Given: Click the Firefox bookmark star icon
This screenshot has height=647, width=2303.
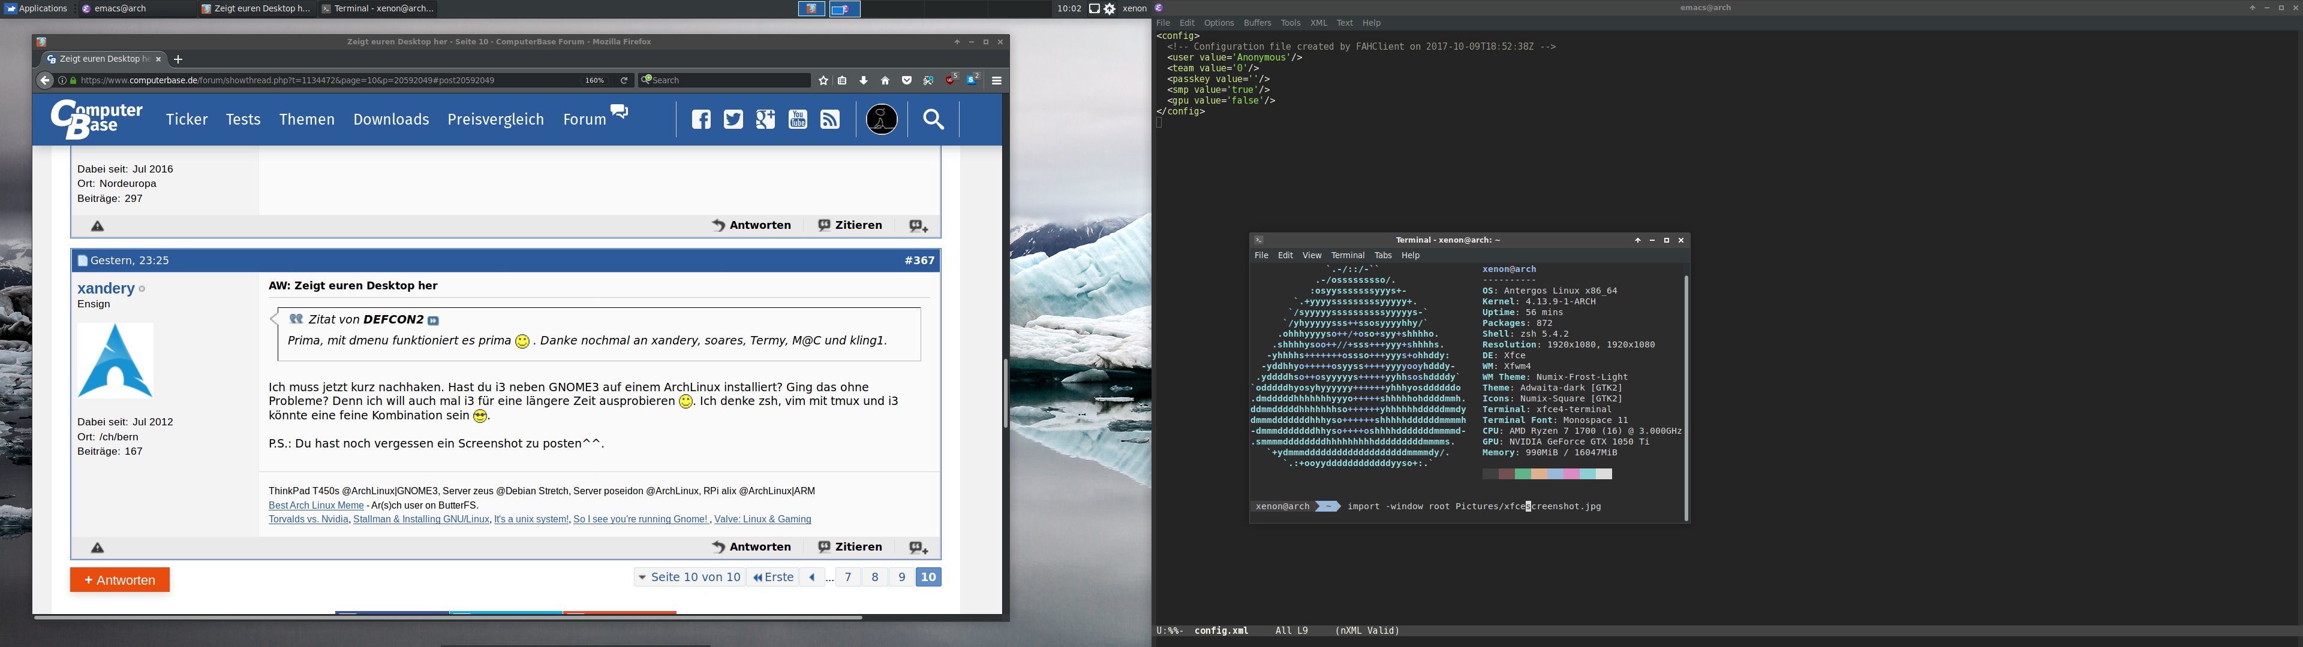Looking at the screenshot, I should (x=823, y=80).
